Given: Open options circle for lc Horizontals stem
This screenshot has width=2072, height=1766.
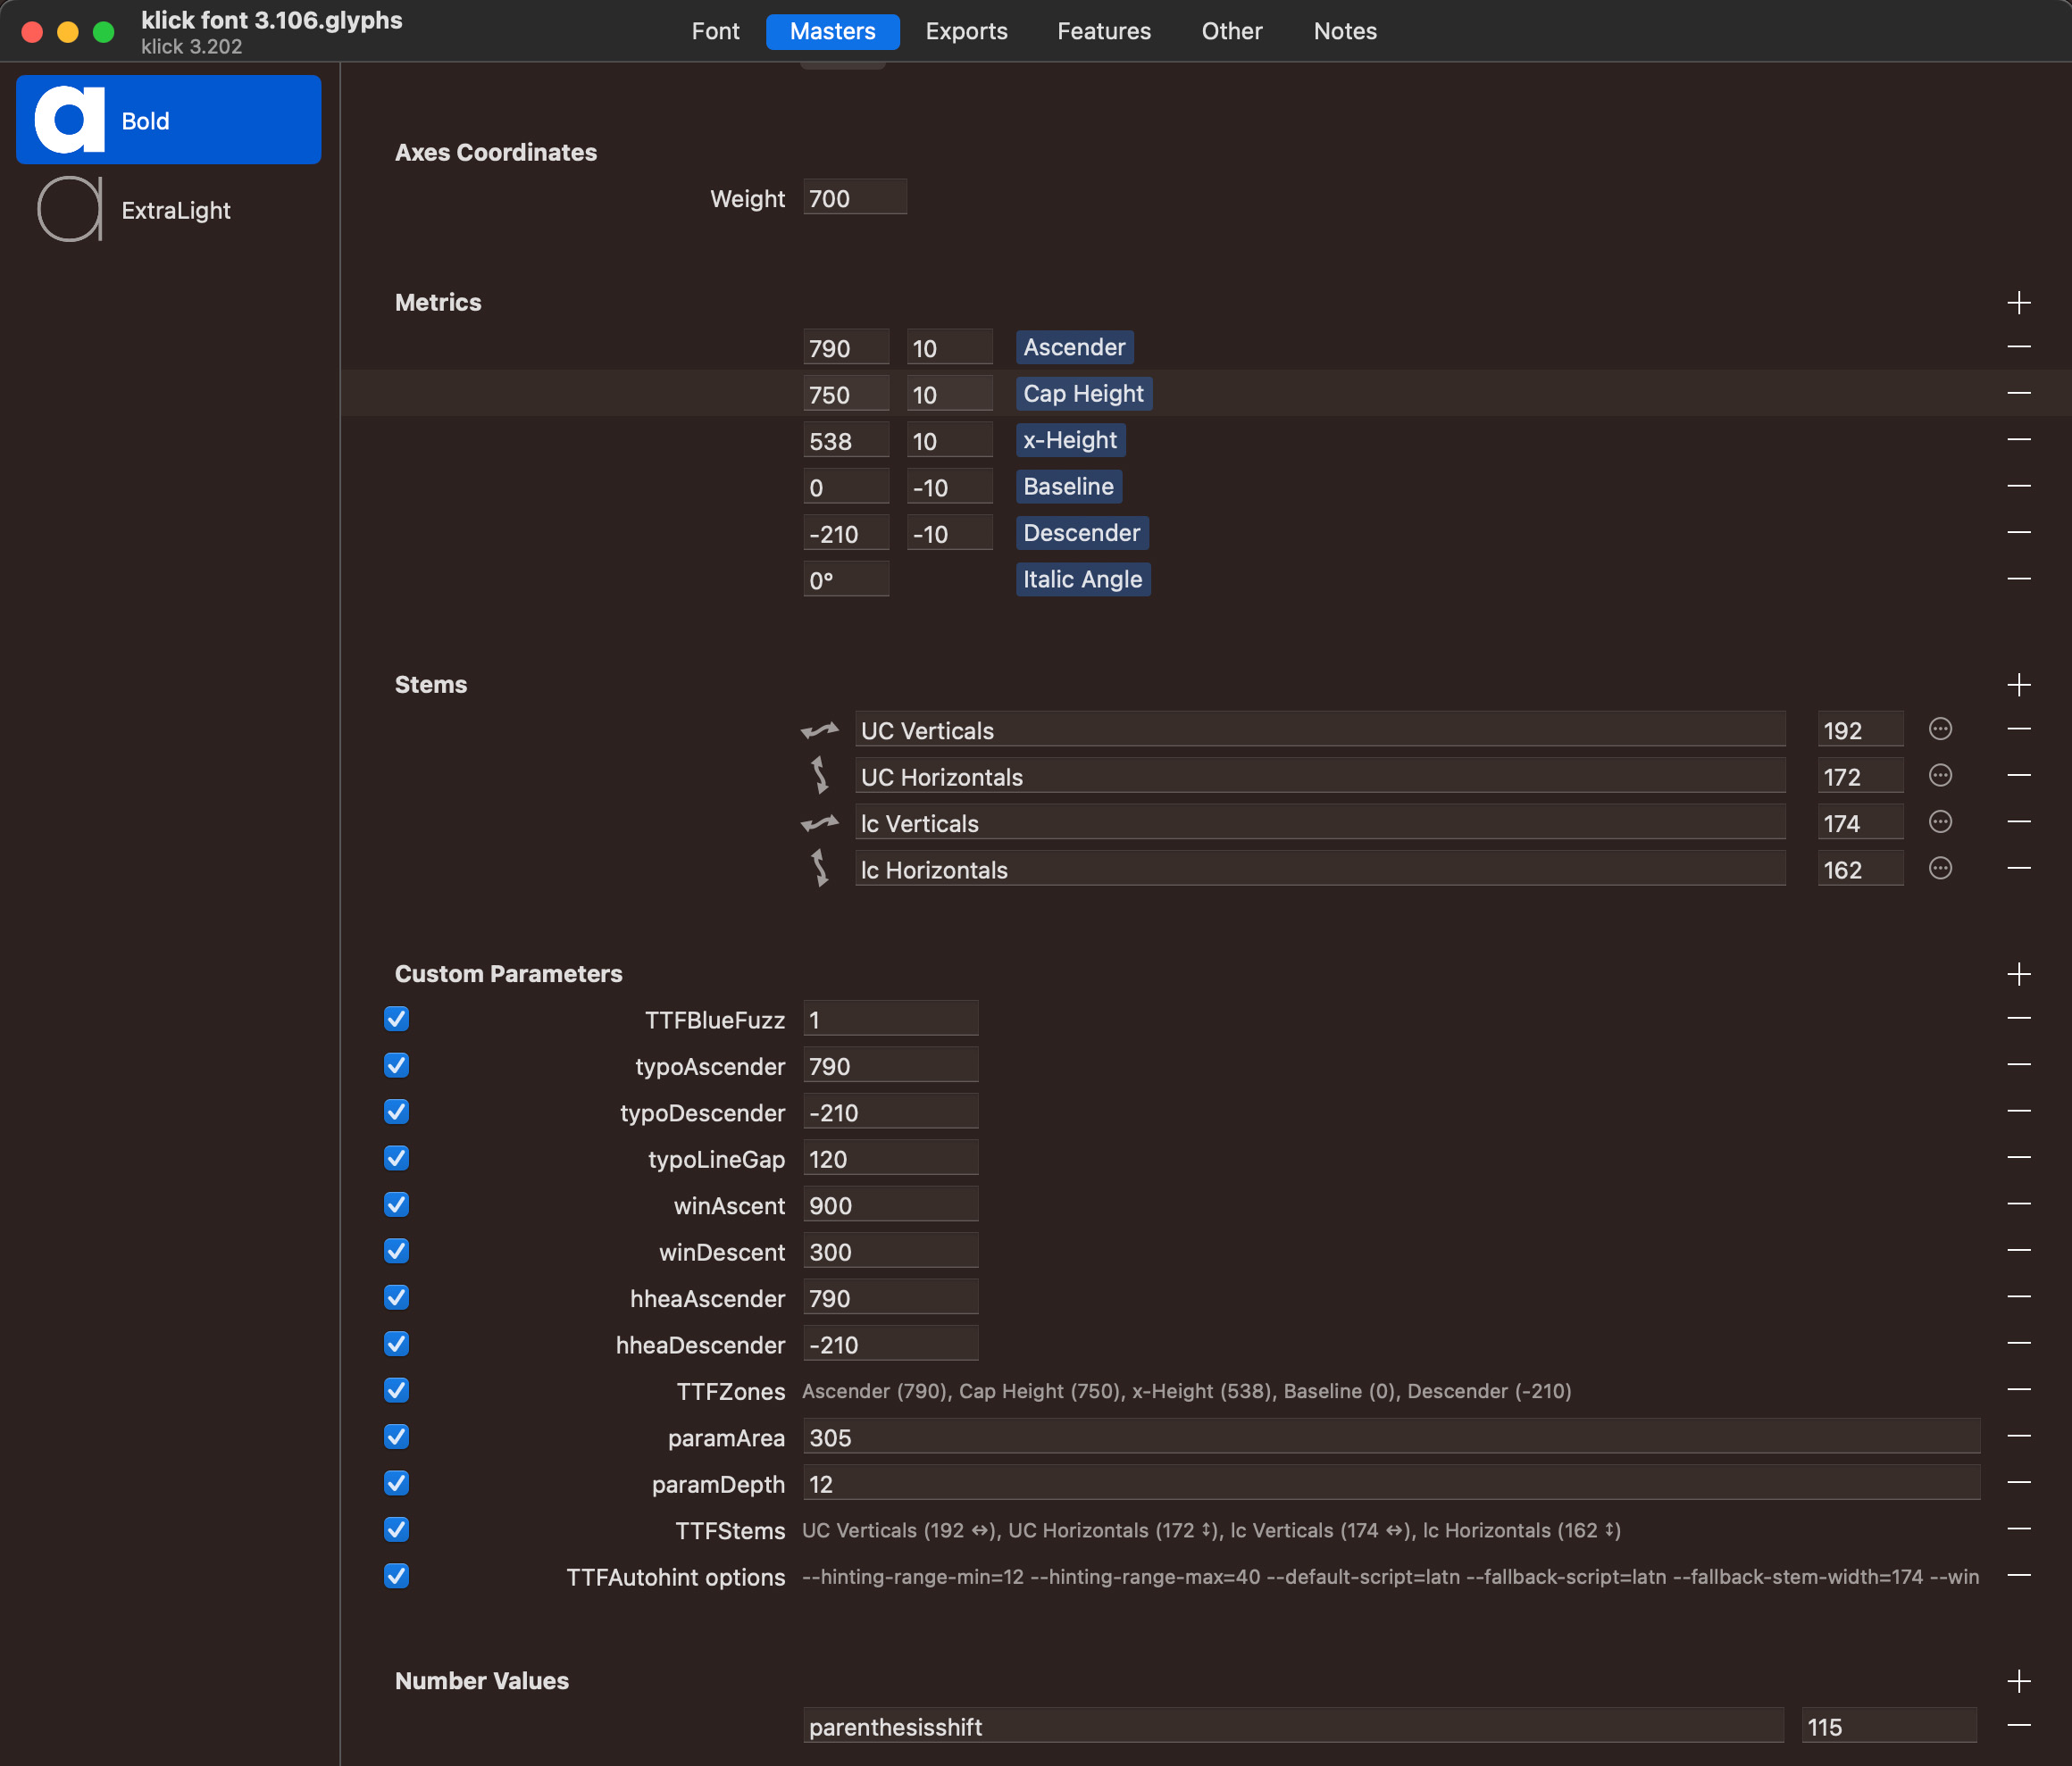Looking at the screenshot, I should 1940,869.
